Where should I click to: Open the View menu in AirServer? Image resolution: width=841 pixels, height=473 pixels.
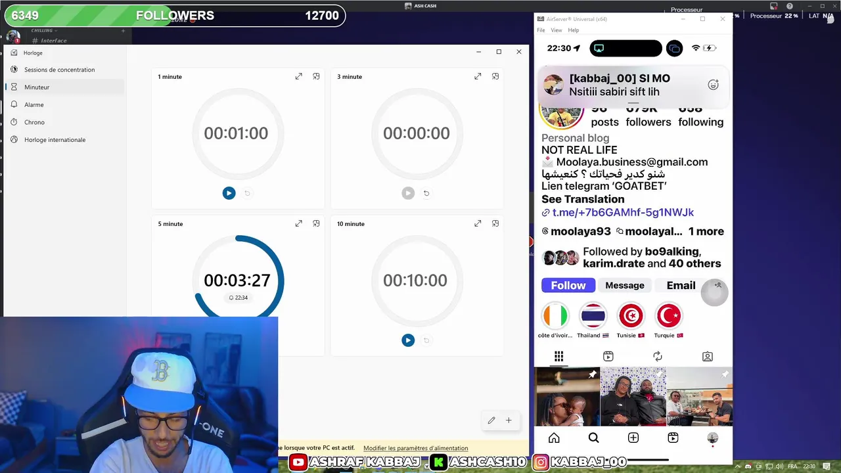[x=556, y=30]
